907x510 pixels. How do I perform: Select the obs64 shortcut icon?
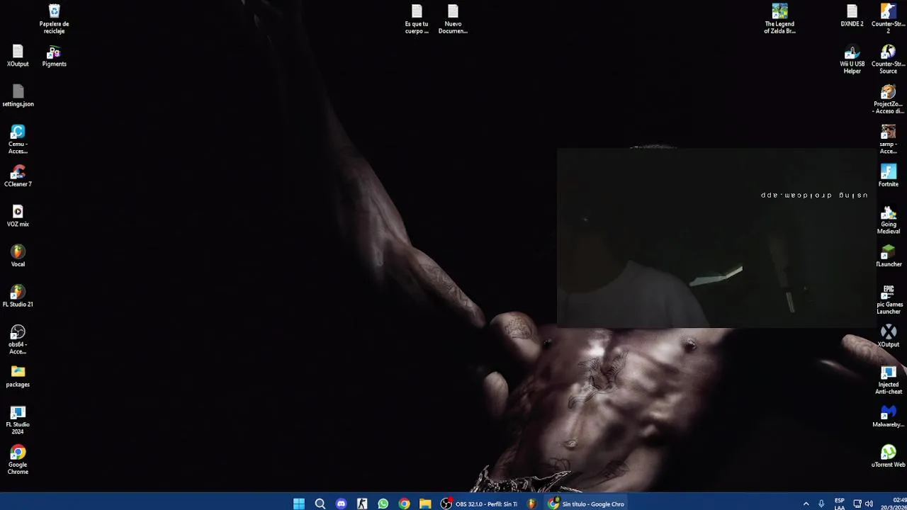[18, 340]
